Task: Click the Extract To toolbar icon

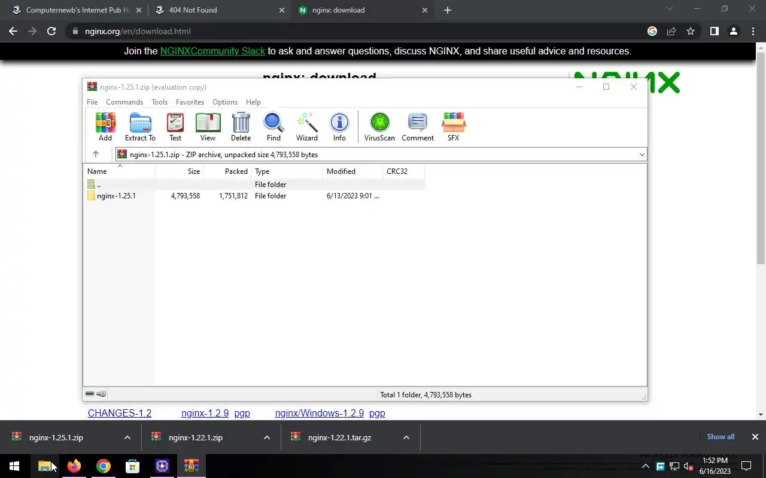Action: [x=140, y=127]
